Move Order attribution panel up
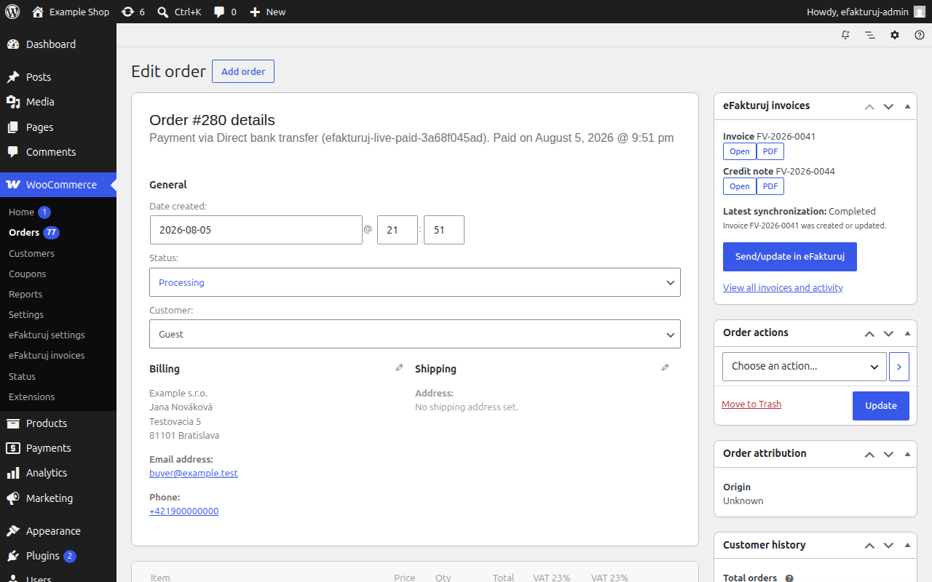Screen dimensions: 932x582 pyautogui.click(x=869, y=454)
